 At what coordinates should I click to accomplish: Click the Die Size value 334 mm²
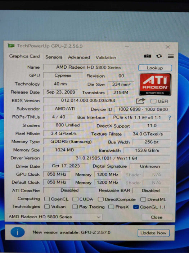pos(121,84)
